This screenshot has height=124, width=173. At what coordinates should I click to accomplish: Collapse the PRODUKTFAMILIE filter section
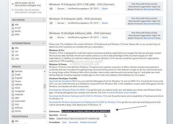tap(44, 116)
